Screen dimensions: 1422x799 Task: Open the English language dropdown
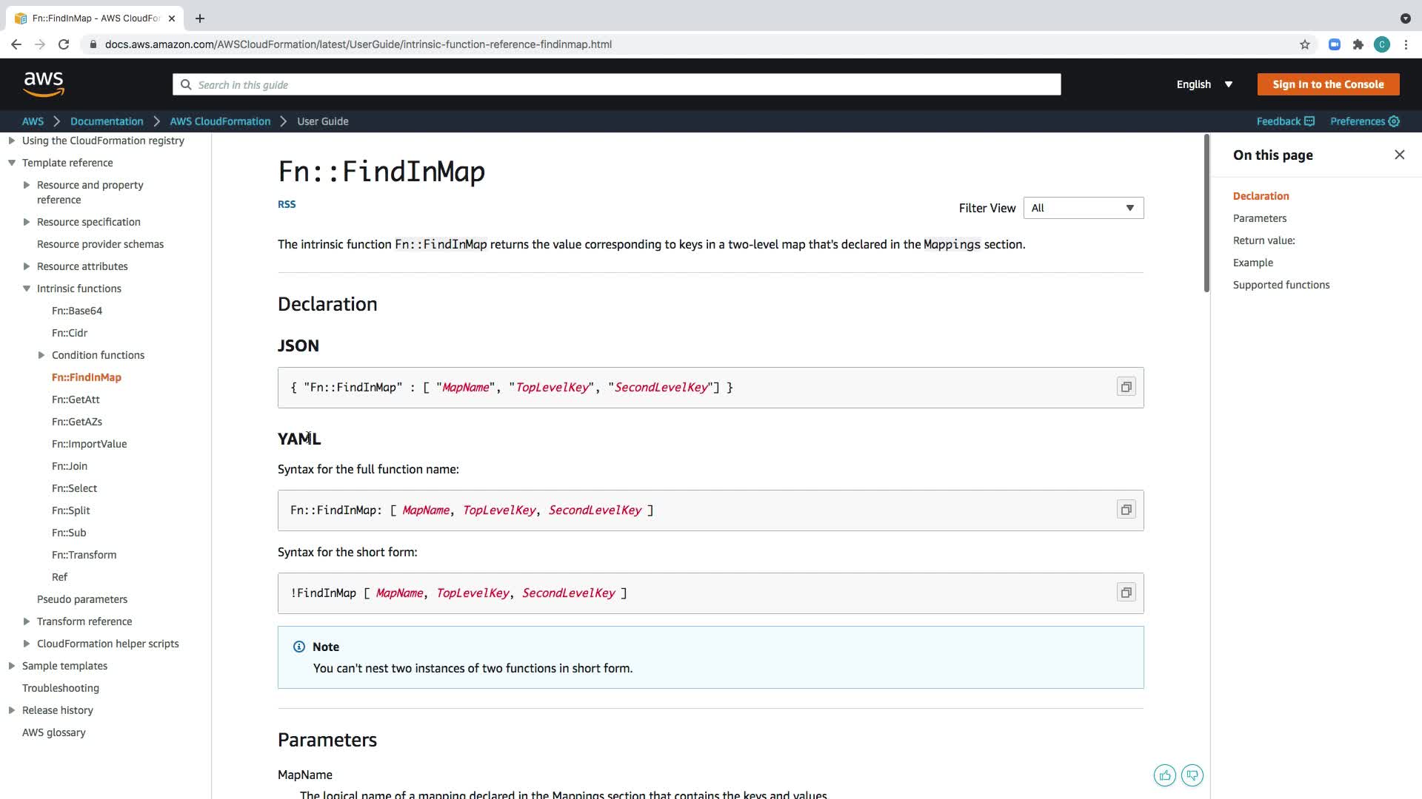(1204, 84)
